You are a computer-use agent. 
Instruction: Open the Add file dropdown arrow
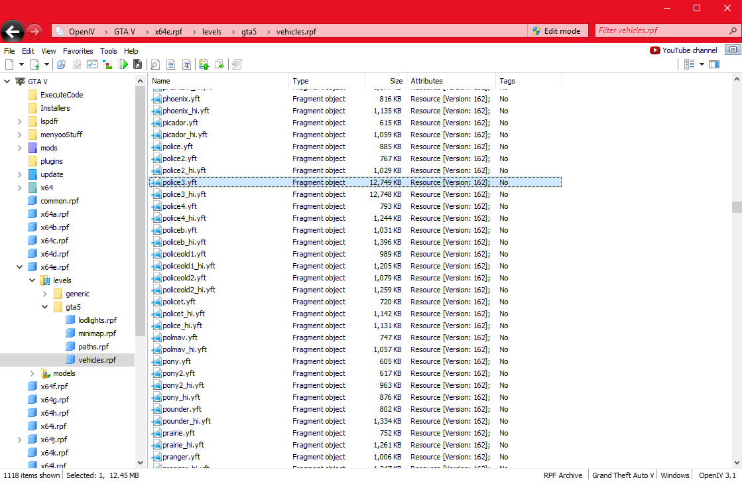[x=46, y=64]
